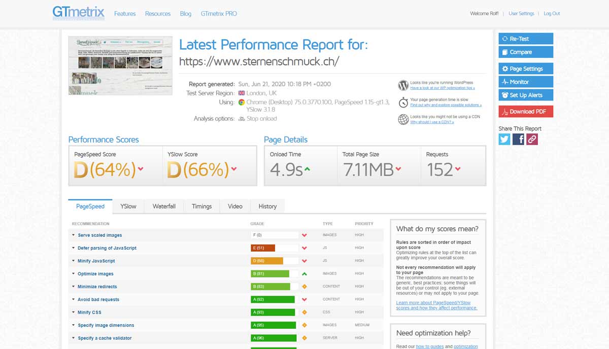Click 'Why should I use a CDN?' link
Viewport: 609px width, 349px height.
432,122
